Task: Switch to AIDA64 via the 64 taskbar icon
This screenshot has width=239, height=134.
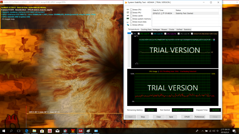Action: 81,131
